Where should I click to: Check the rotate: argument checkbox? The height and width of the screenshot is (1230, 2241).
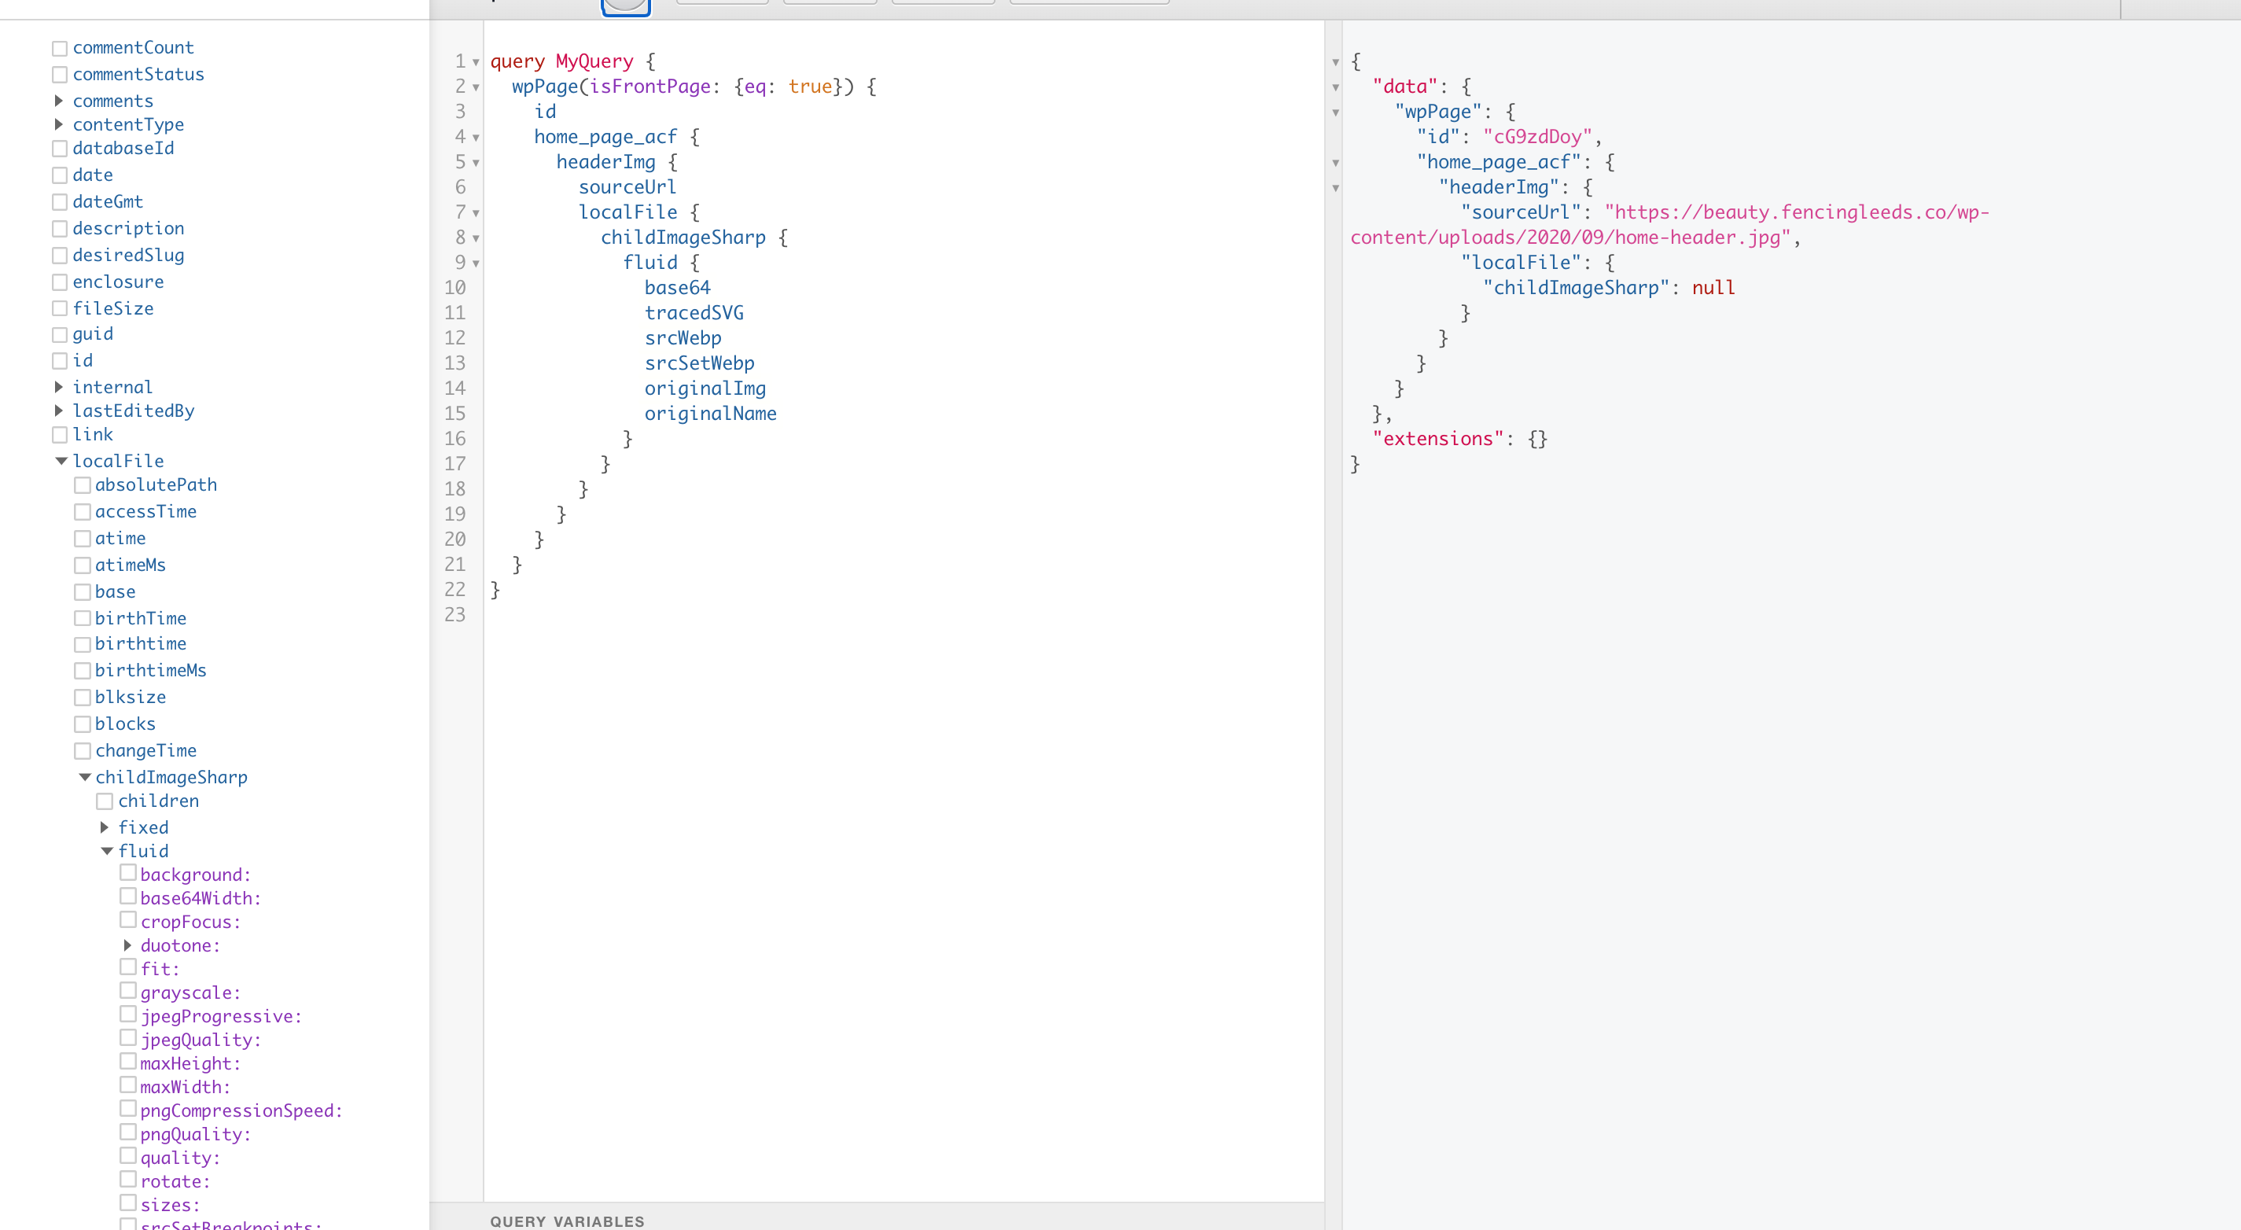(x=128, y=1179)
